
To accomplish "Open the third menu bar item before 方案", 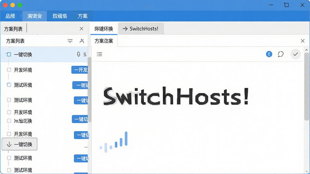I will click(x=60, y=16).
